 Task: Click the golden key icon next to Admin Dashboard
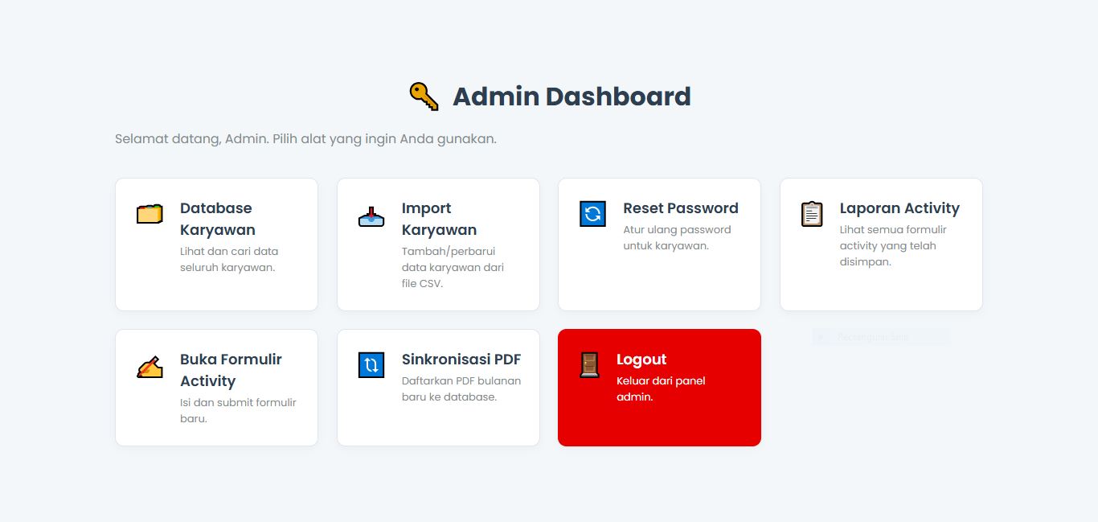(422, 96)
